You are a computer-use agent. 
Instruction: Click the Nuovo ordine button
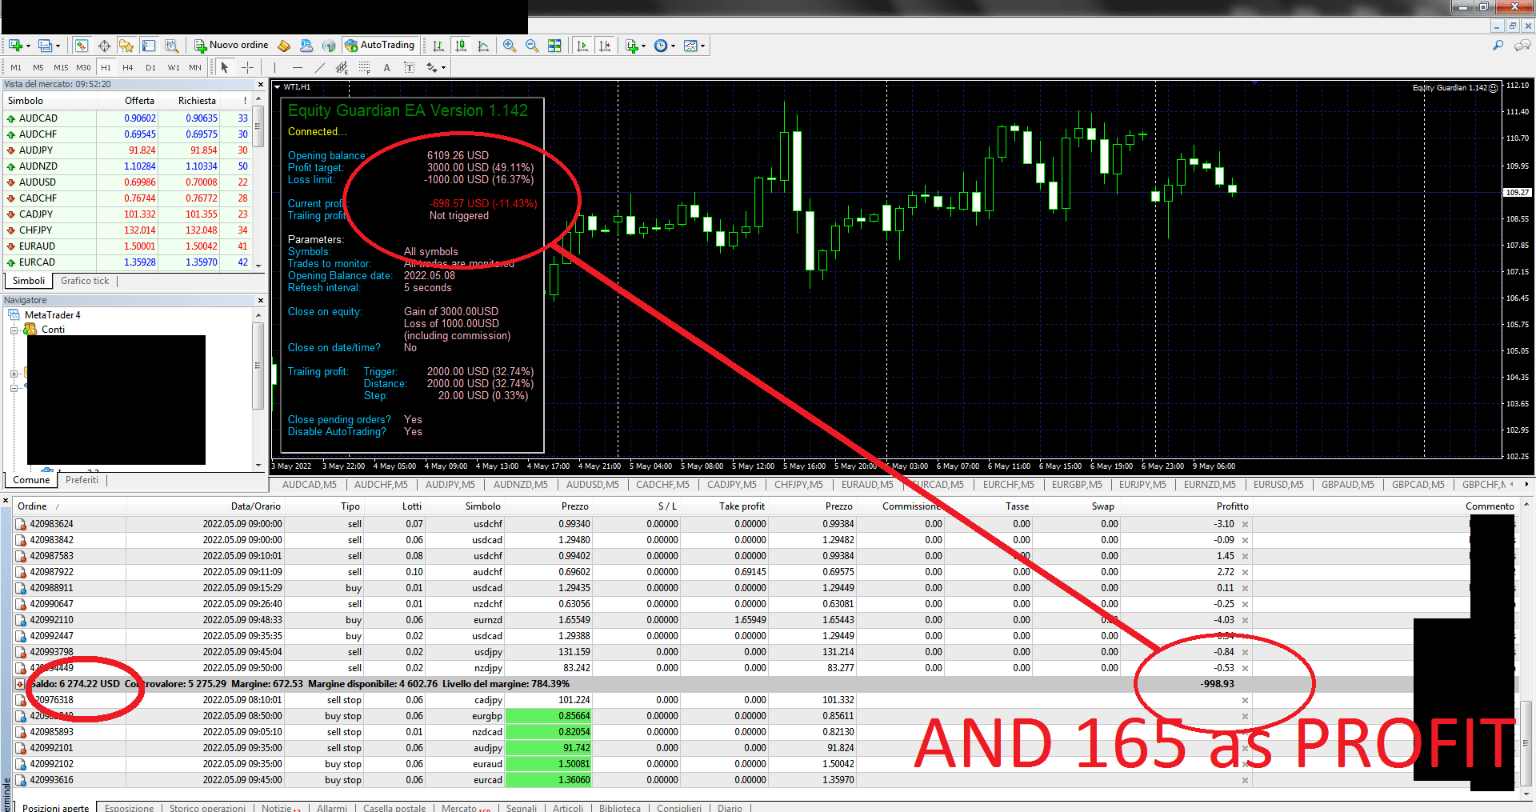point(231,46)
